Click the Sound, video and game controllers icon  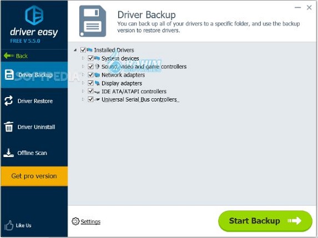point(97,66)
